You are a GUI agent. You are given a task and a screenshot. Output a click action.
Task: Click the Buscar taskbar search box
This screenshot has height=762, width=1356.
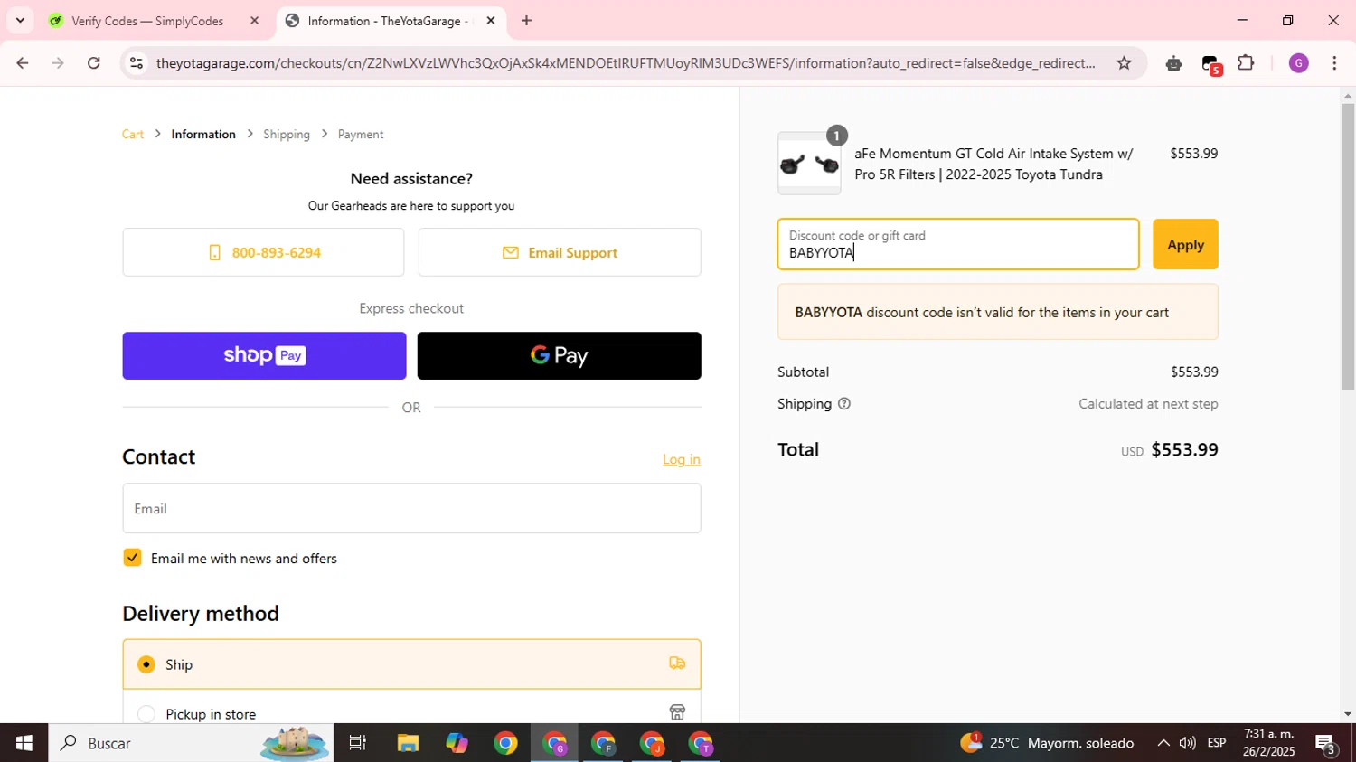coord(191,743)
